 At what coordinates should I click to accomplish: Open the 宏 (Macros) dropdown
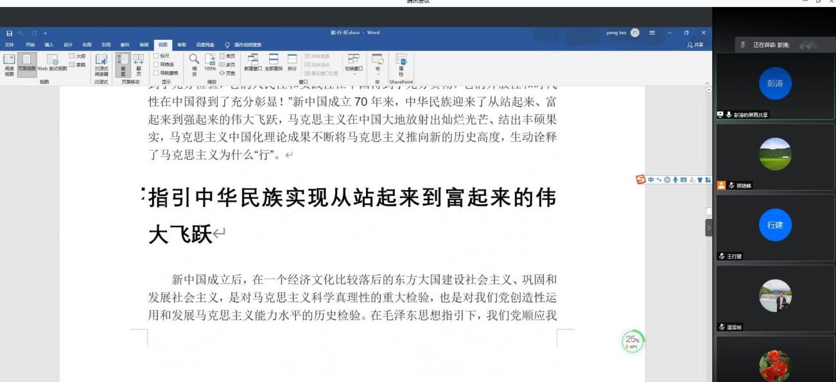pyautogui.click(x=378, y=63)
